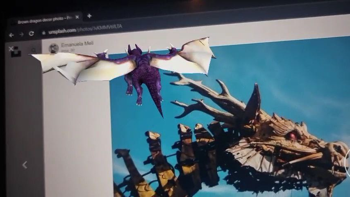Close the Brown dragon decor photo tab
Screen dimensions: 350x197
coord(77,17)
